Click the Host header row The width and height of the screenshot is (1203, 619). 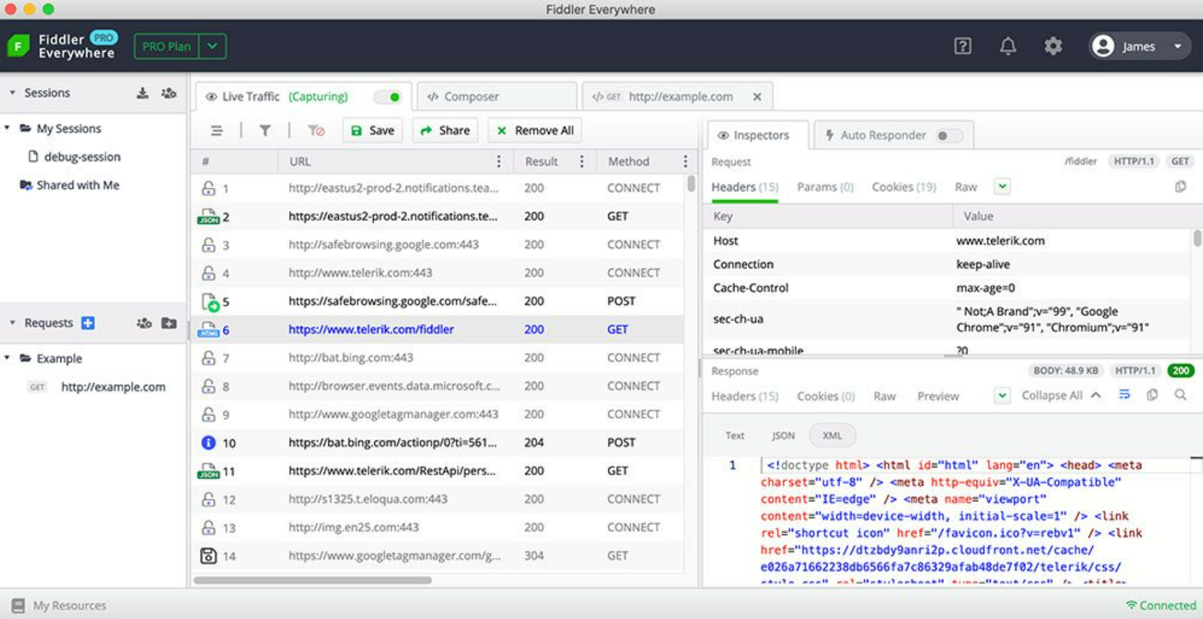click(x=947, y=240)
